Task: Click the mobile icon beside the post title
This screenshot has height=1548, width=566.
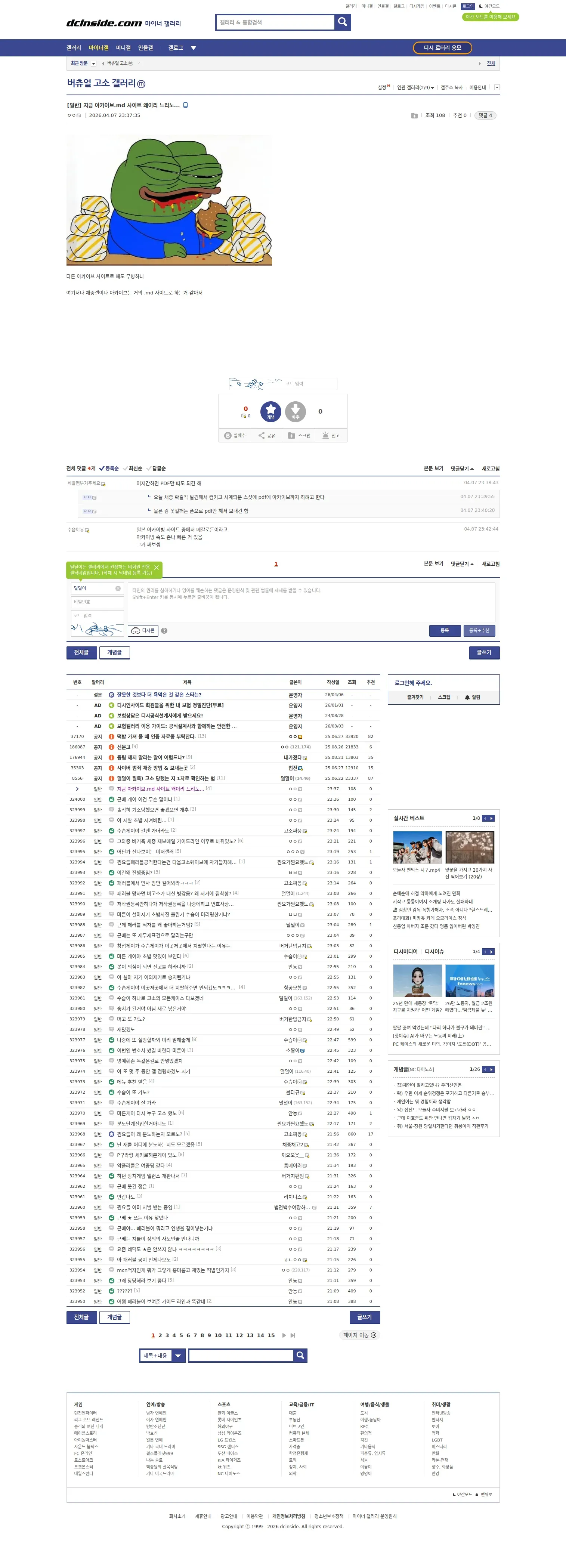Action: point(185,105)
